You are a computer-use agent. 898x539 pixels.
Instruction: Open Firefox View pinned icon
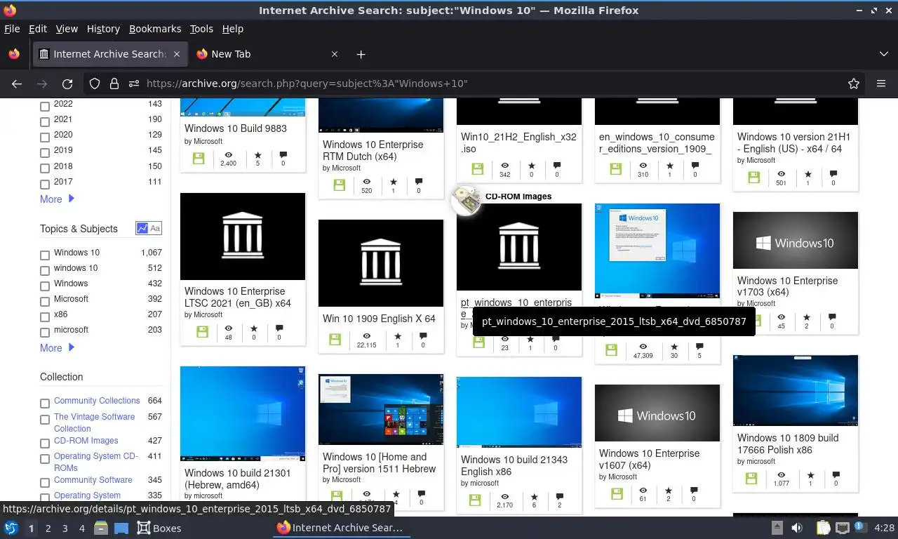(x=14, y=54)
